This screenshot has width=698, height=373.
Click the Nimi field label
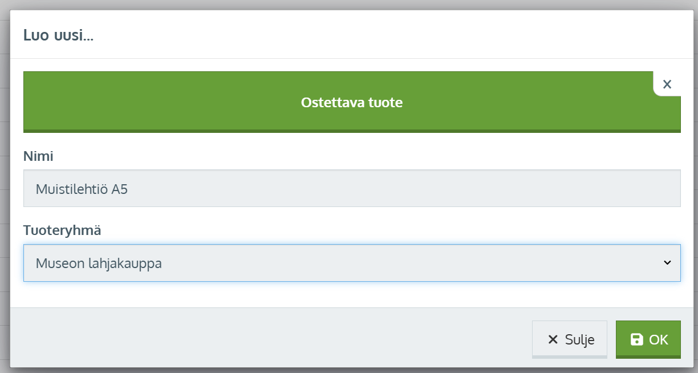point(38,156)
